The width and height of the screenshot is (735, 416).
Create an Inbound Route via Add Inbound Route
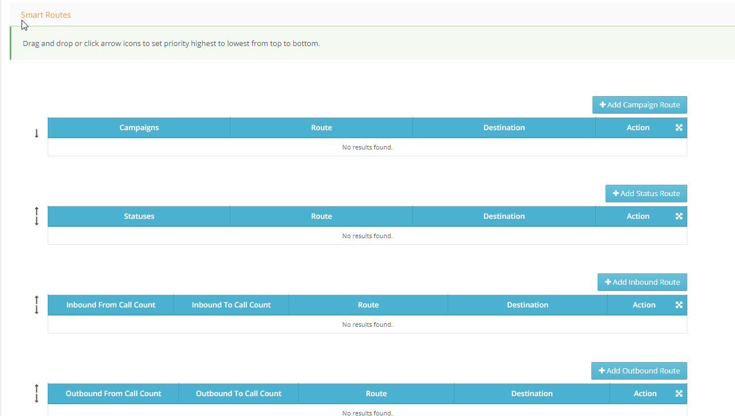tap(642, 282)
